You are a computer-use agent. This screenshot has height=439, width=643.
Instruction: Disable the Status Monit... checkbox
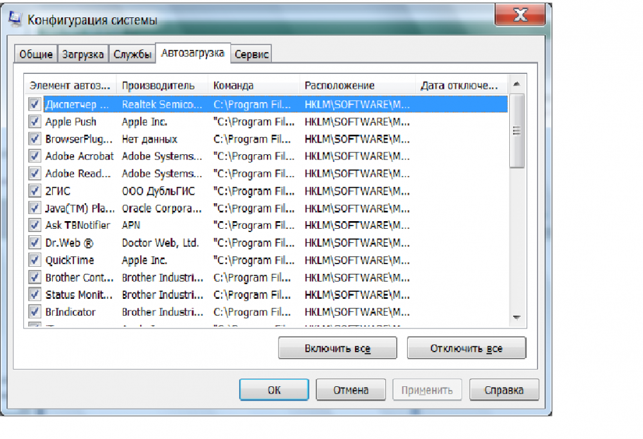[x=35, y=294]
